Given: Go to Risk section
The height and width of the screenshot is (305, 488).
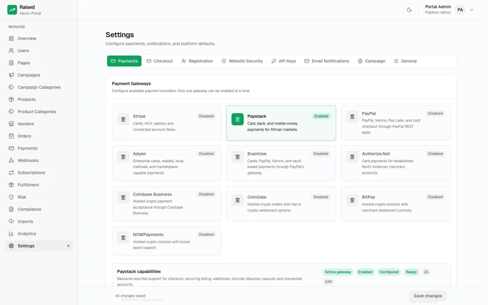Looking at the screenshot, I should (39, 197).
